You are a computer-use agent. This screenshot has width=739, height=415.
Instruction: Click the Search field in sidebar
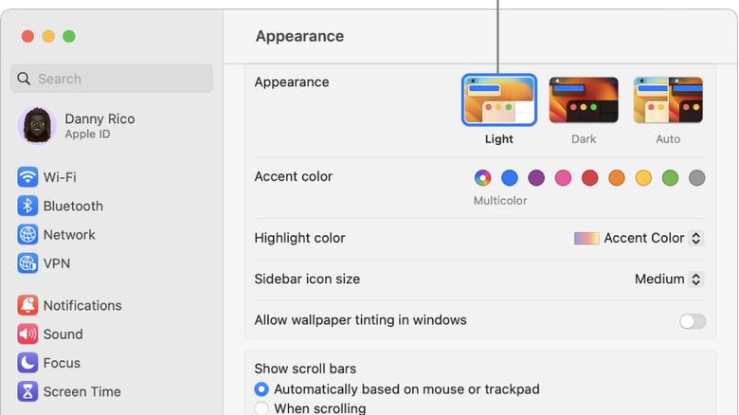point(112,79)
